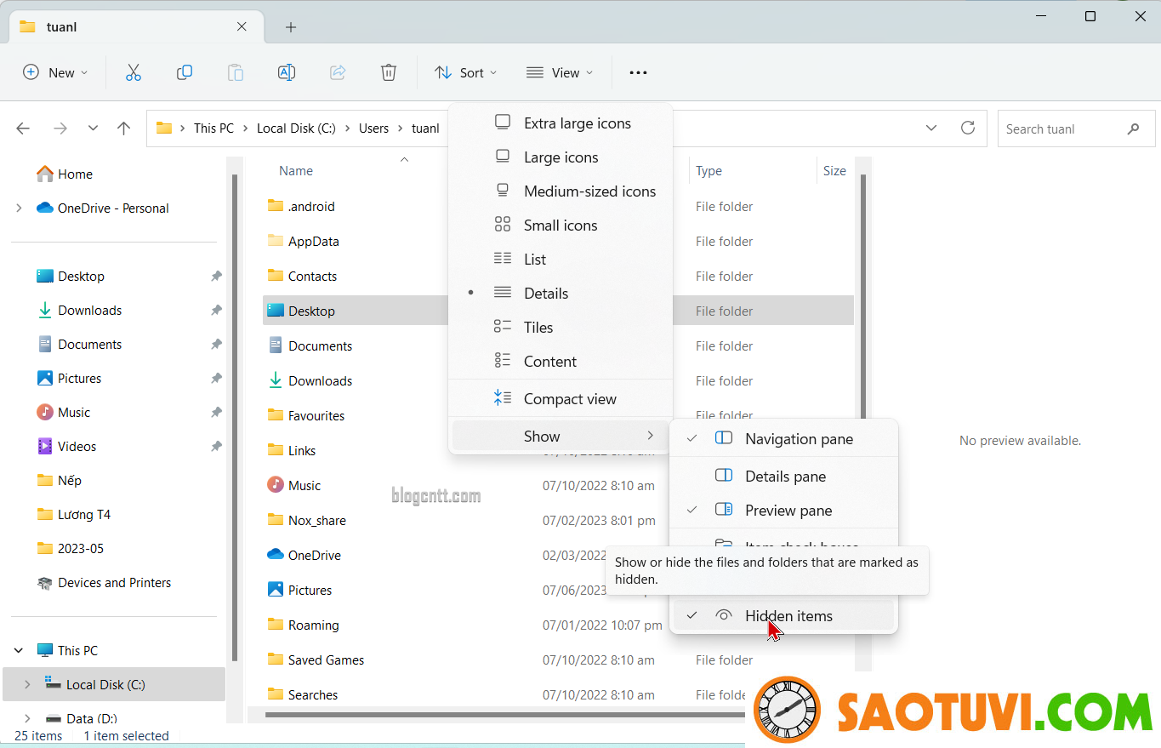This screenshot has height=748, width=1161.
Task: Unpin Desktop using its pin icon
Action: pos(216,276)
